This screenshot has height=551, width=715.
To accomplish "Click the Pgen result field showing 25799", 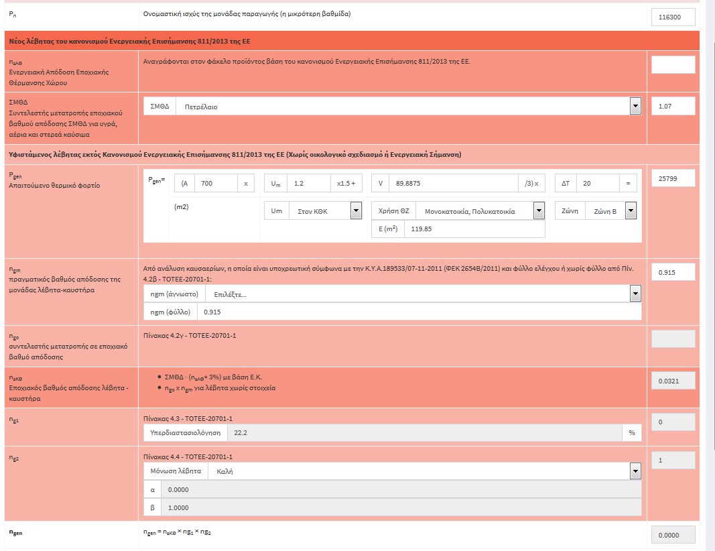I will click(673, 178).
